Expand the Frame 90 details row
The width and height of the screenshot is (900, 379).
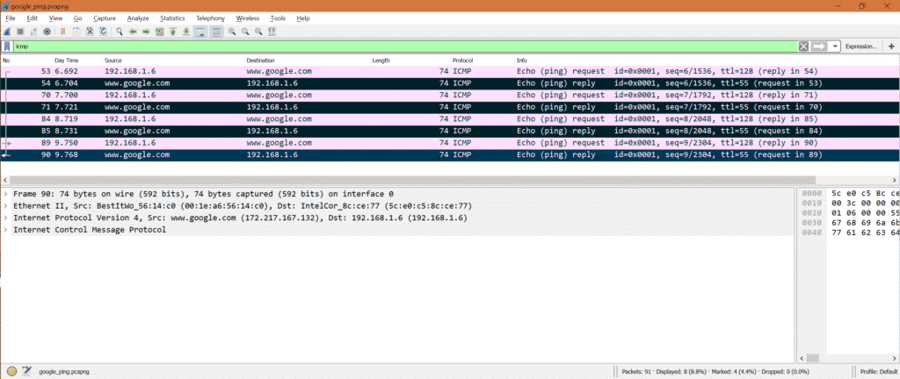[6, 193]
